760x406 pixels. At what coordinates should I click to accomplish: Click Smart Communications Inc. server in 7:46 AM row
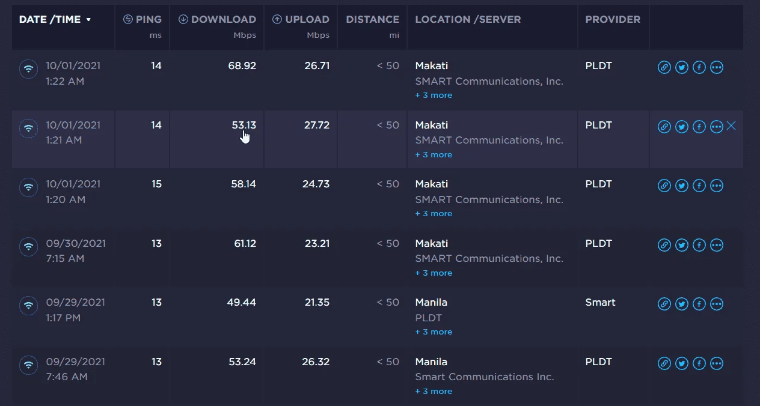[485, 377]
